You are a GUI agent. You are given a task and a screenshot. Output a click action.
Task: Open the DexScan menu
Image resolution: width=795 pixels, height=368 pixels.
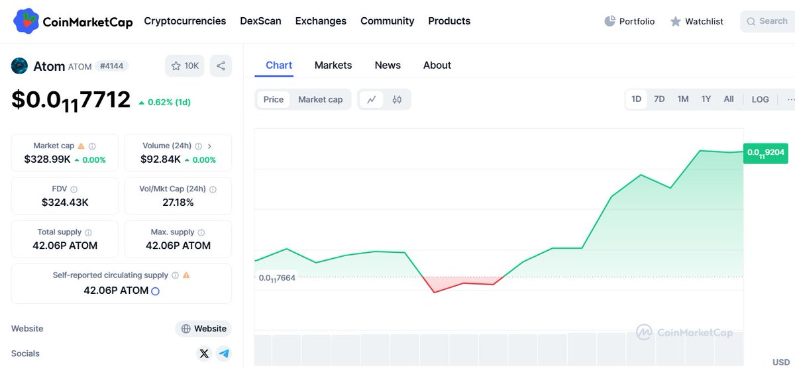coord(260,21)
